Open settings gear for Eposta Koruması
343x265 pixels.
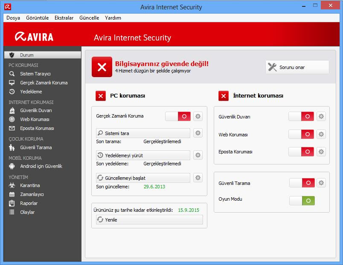point(321,152)
